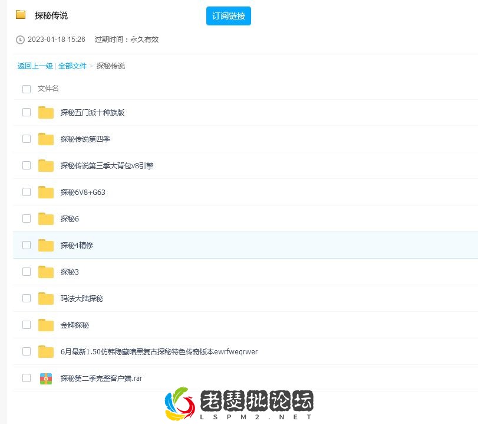The height and width of the screenshot is (424, 478).
Task: Open the 探秘传说第三季大背包v8引擎 folder name
Action: 107,166
